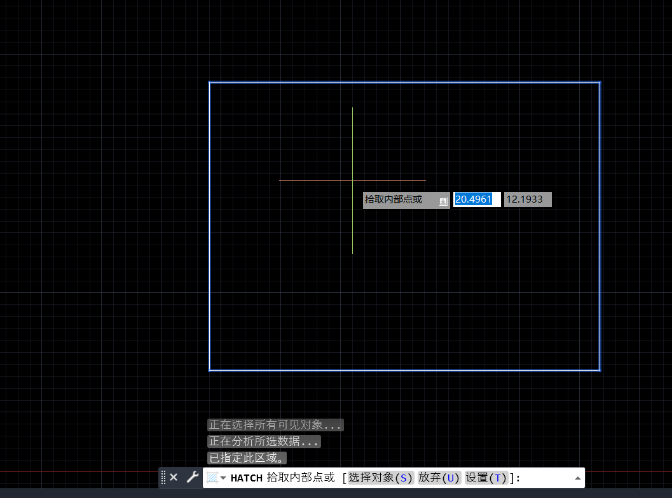Screen dimensions: 672x498
Task: Choose the 选择对象(S) command option
Action: pos(381,478)
